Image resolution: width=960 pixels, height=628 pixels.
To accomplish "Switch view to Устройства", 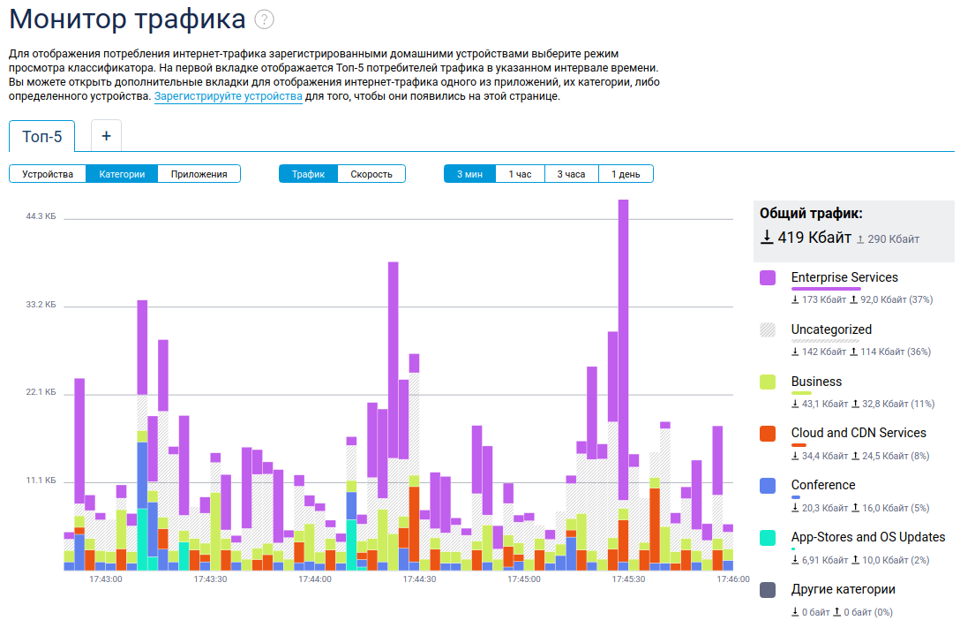I will click(x=48, y=174).
